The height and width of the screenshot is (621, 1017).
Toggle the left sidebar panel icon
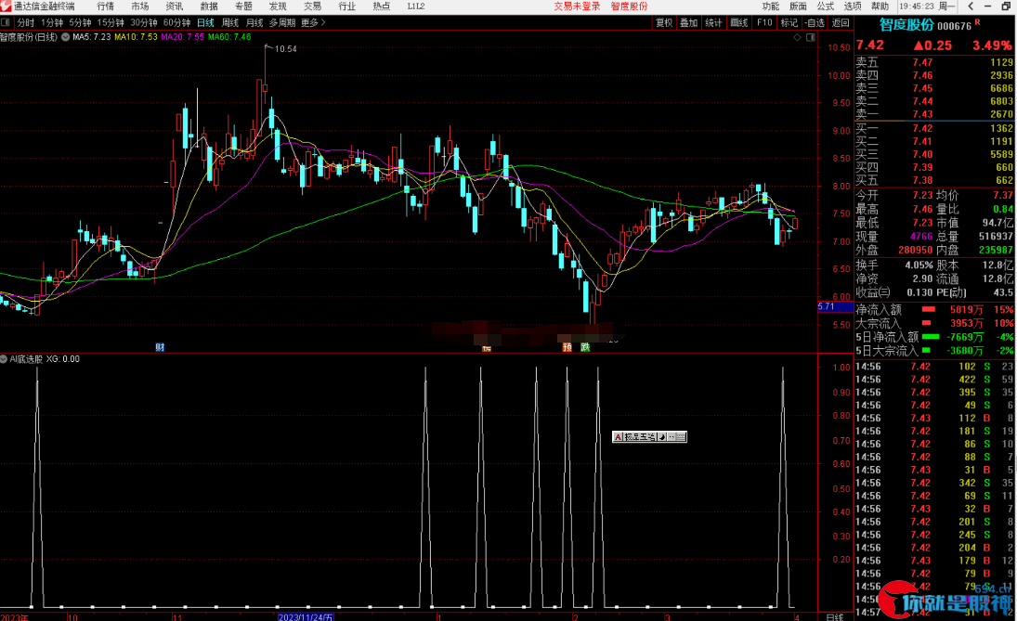coord(6,22)
